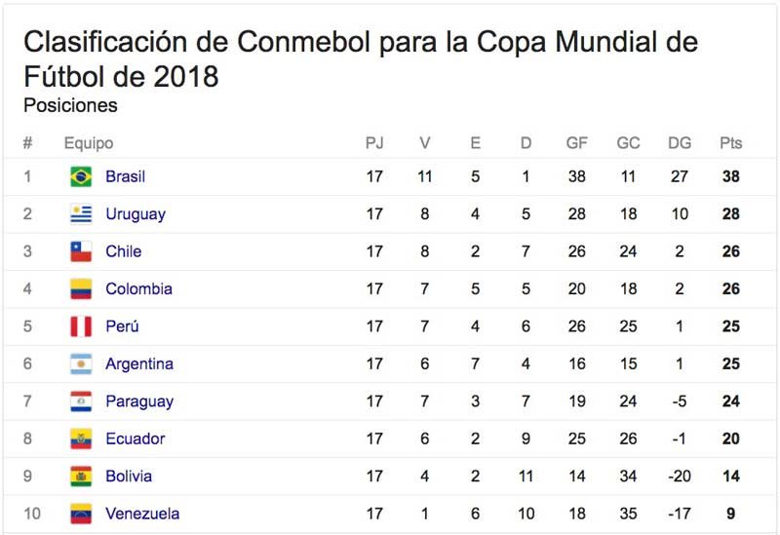
Task: Click the Pts column header
Action: tap(730, 143)
